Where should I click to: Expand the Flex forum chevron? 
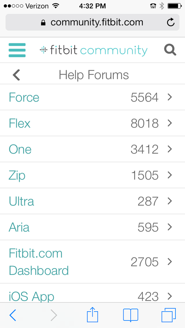pos(170,123)
